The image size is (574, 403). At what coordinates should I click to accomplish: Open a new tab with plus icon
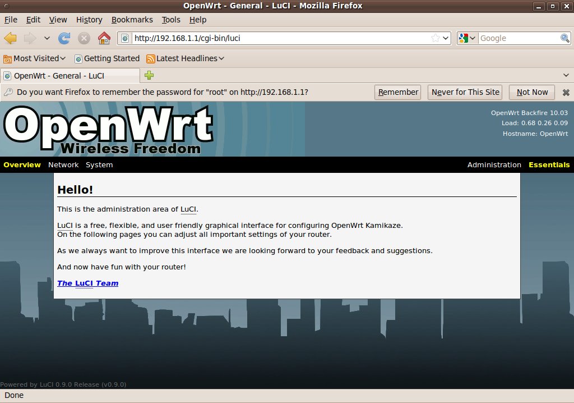tap(149, 75)
